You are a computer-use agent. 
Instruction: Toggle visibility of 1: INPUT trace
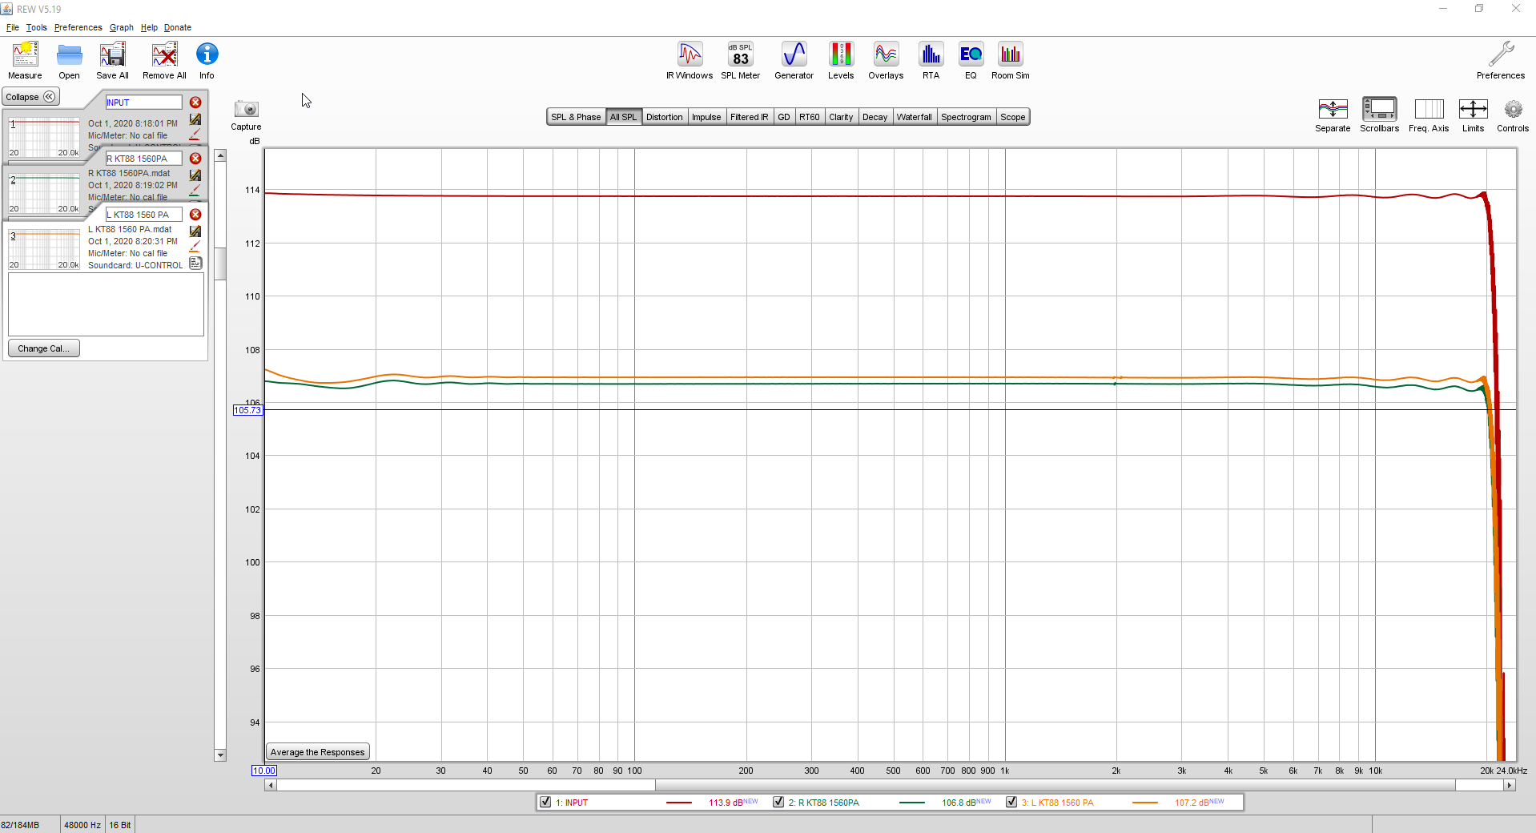click(x=545, y=802)
